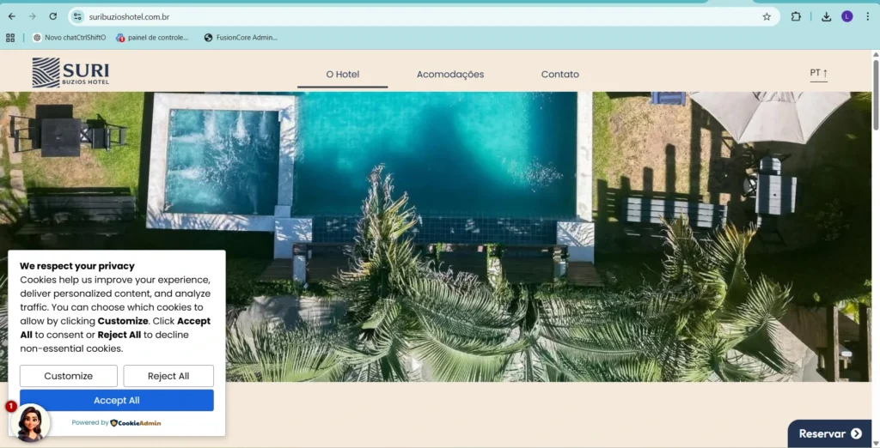Click the Suri Buzios Hotel logo
This screenshot has height=448, width=880.
[70, 73]
